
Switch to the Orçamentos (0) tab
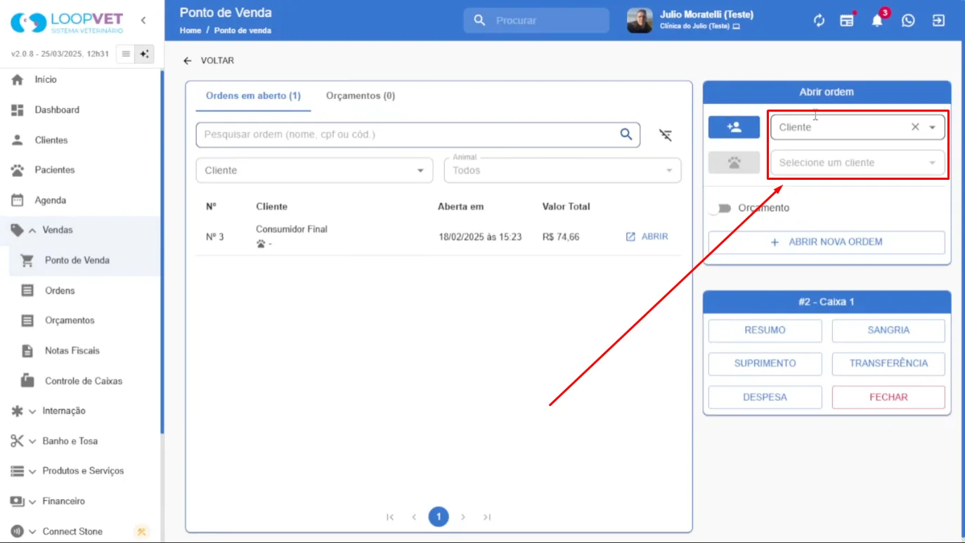click(x=361, y=96)
